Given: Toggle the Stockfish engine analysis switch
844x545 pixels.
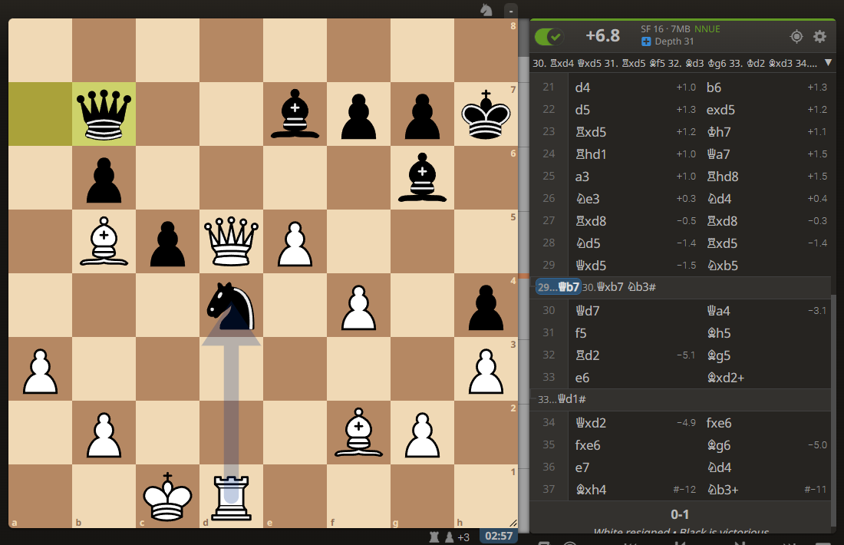Looking at the screenshot, I should click(x=549, y=37).
